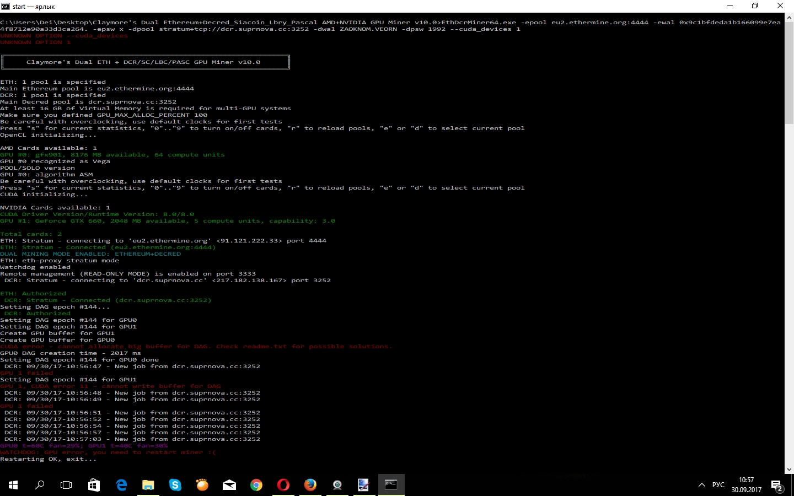
Task: Click red 'cannot write buffer for DAG' error
Action: [x=110, y=386]
